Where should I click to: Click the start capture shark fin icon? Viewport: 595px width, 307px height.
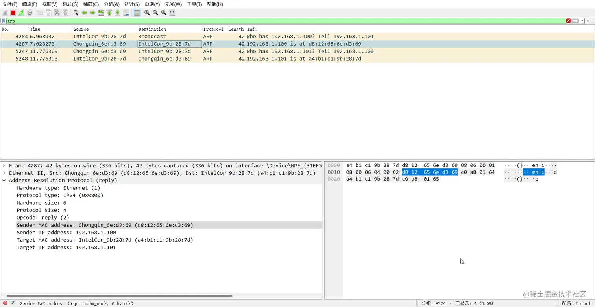5,13
